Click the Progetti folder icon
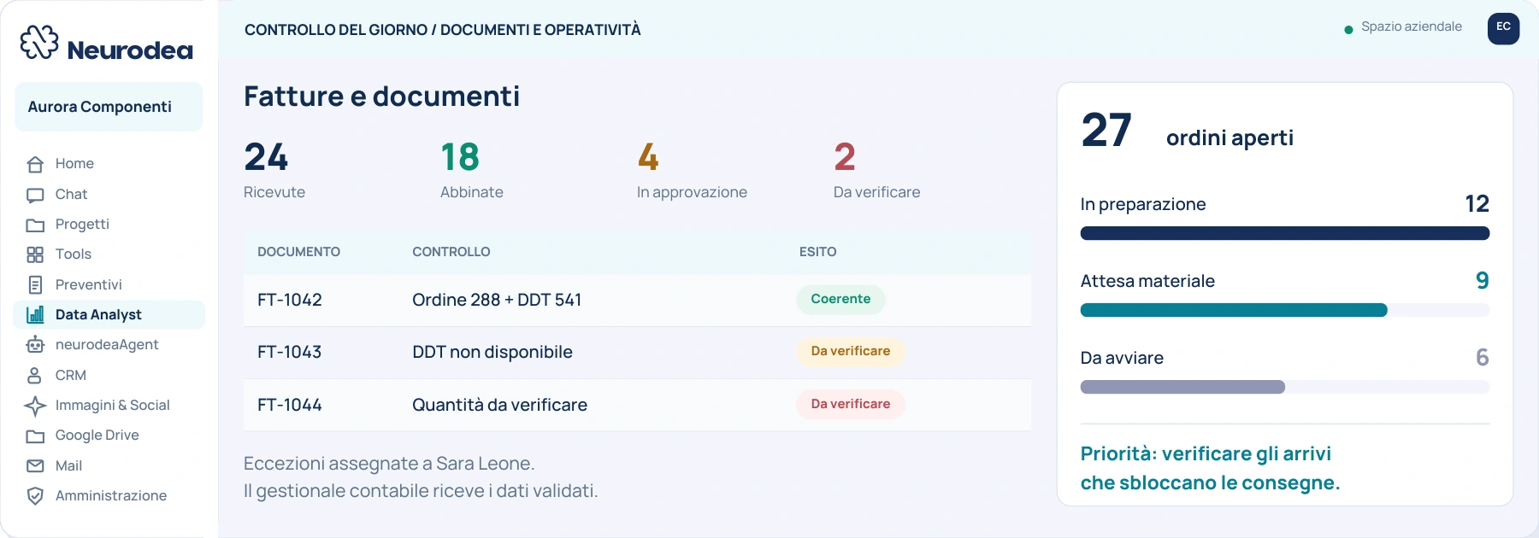 35,225
